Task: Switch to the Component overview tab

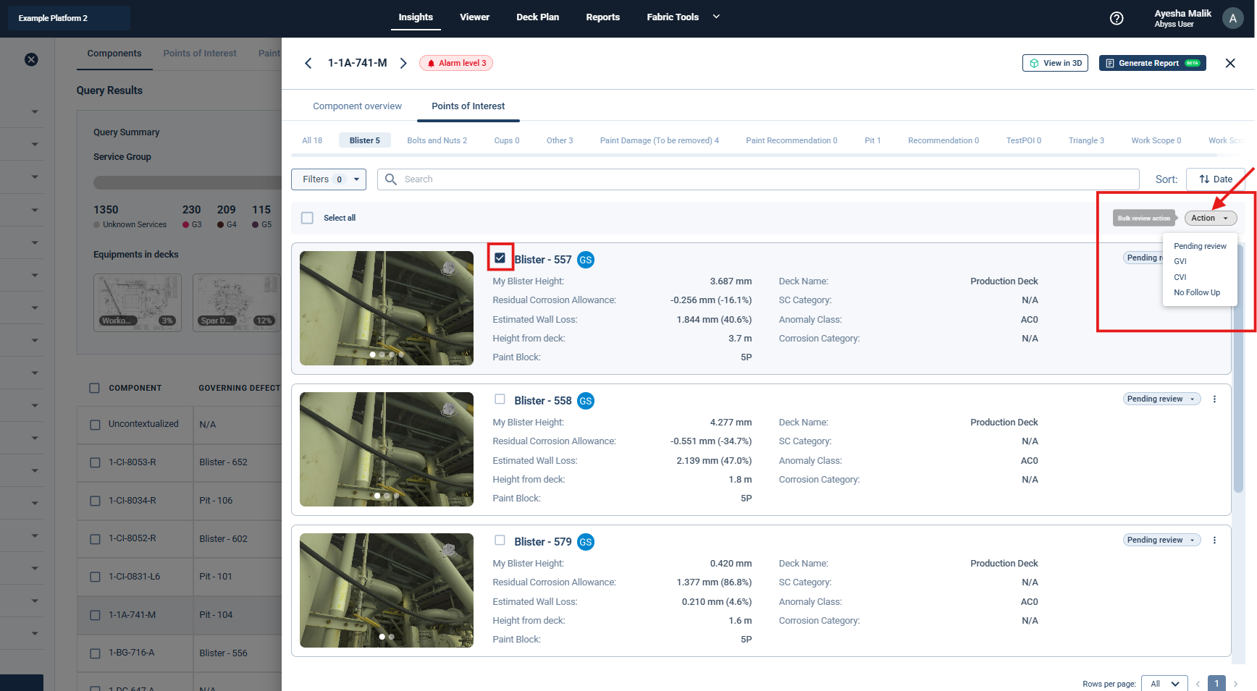Action: click(357, 106)
